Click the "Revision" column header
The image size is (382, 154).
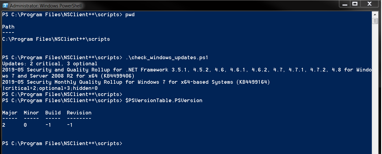tap(79, 113)
